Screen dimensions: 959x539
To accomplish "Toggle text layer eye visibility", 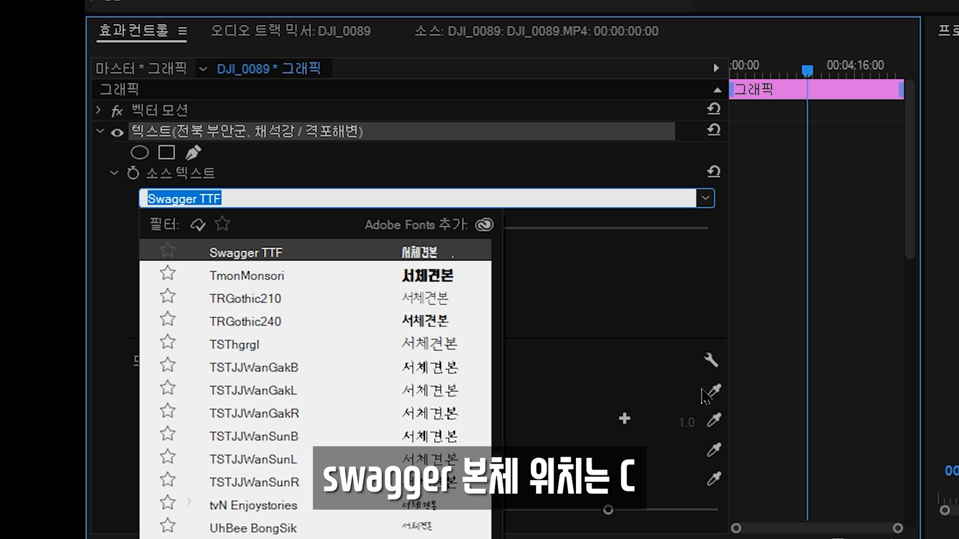I will tap(117, 133).
